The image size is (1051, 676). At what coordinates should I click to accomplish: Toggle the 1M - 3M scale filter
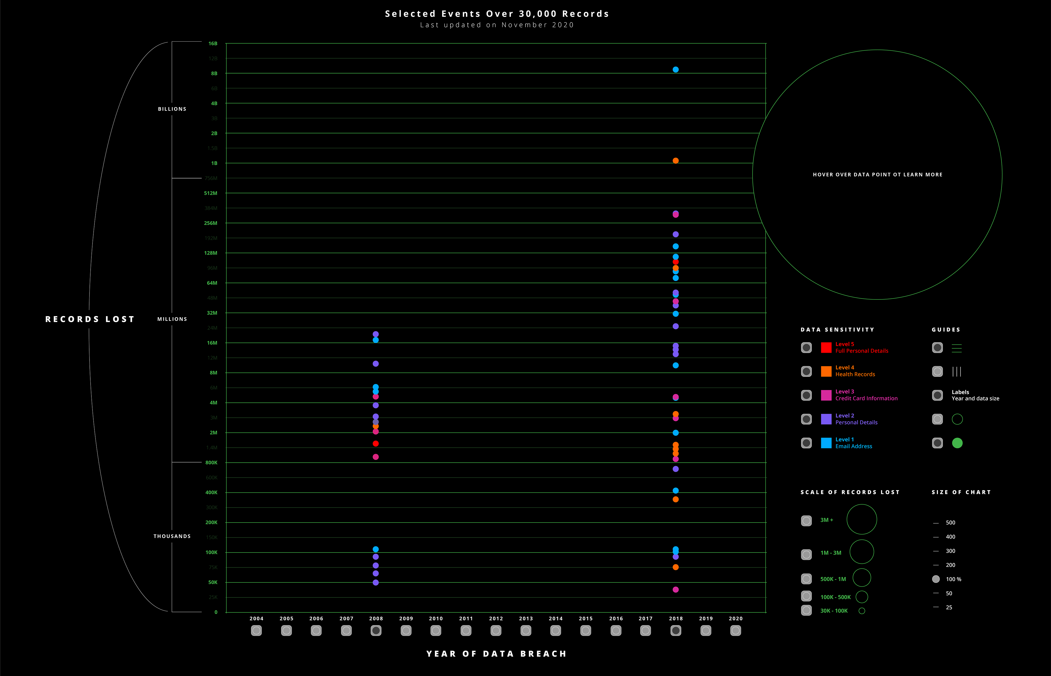coord(806,554)
